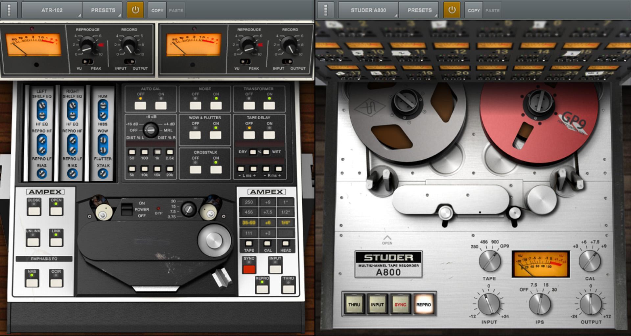Copy the Studer A800 settings

tap(474, 10)
